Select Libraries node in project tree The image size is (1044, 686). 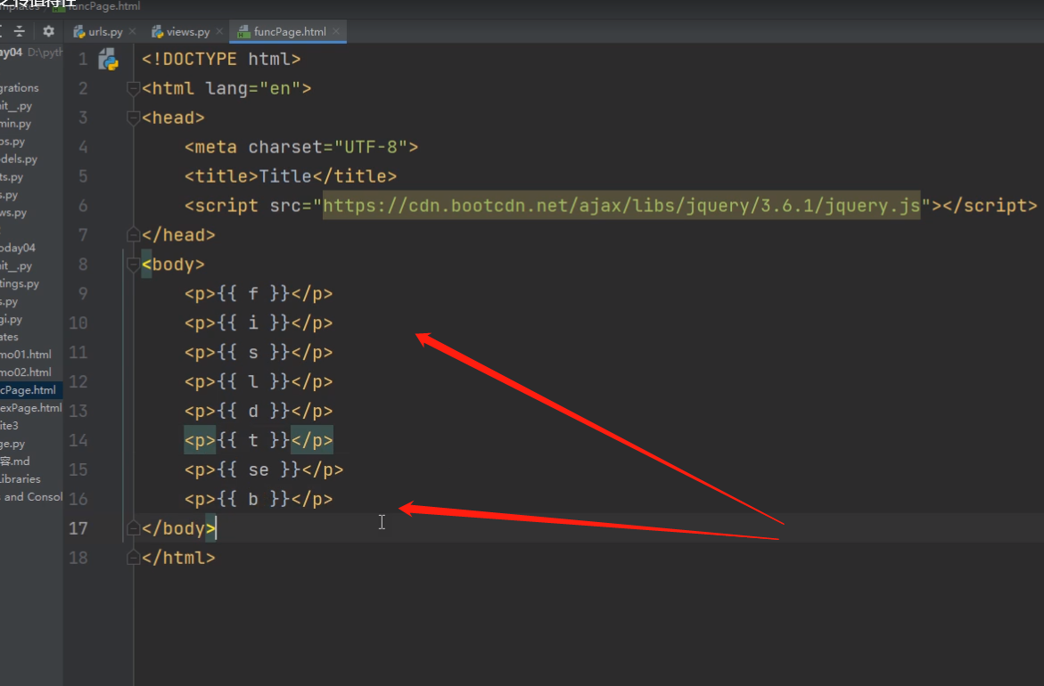20,479
